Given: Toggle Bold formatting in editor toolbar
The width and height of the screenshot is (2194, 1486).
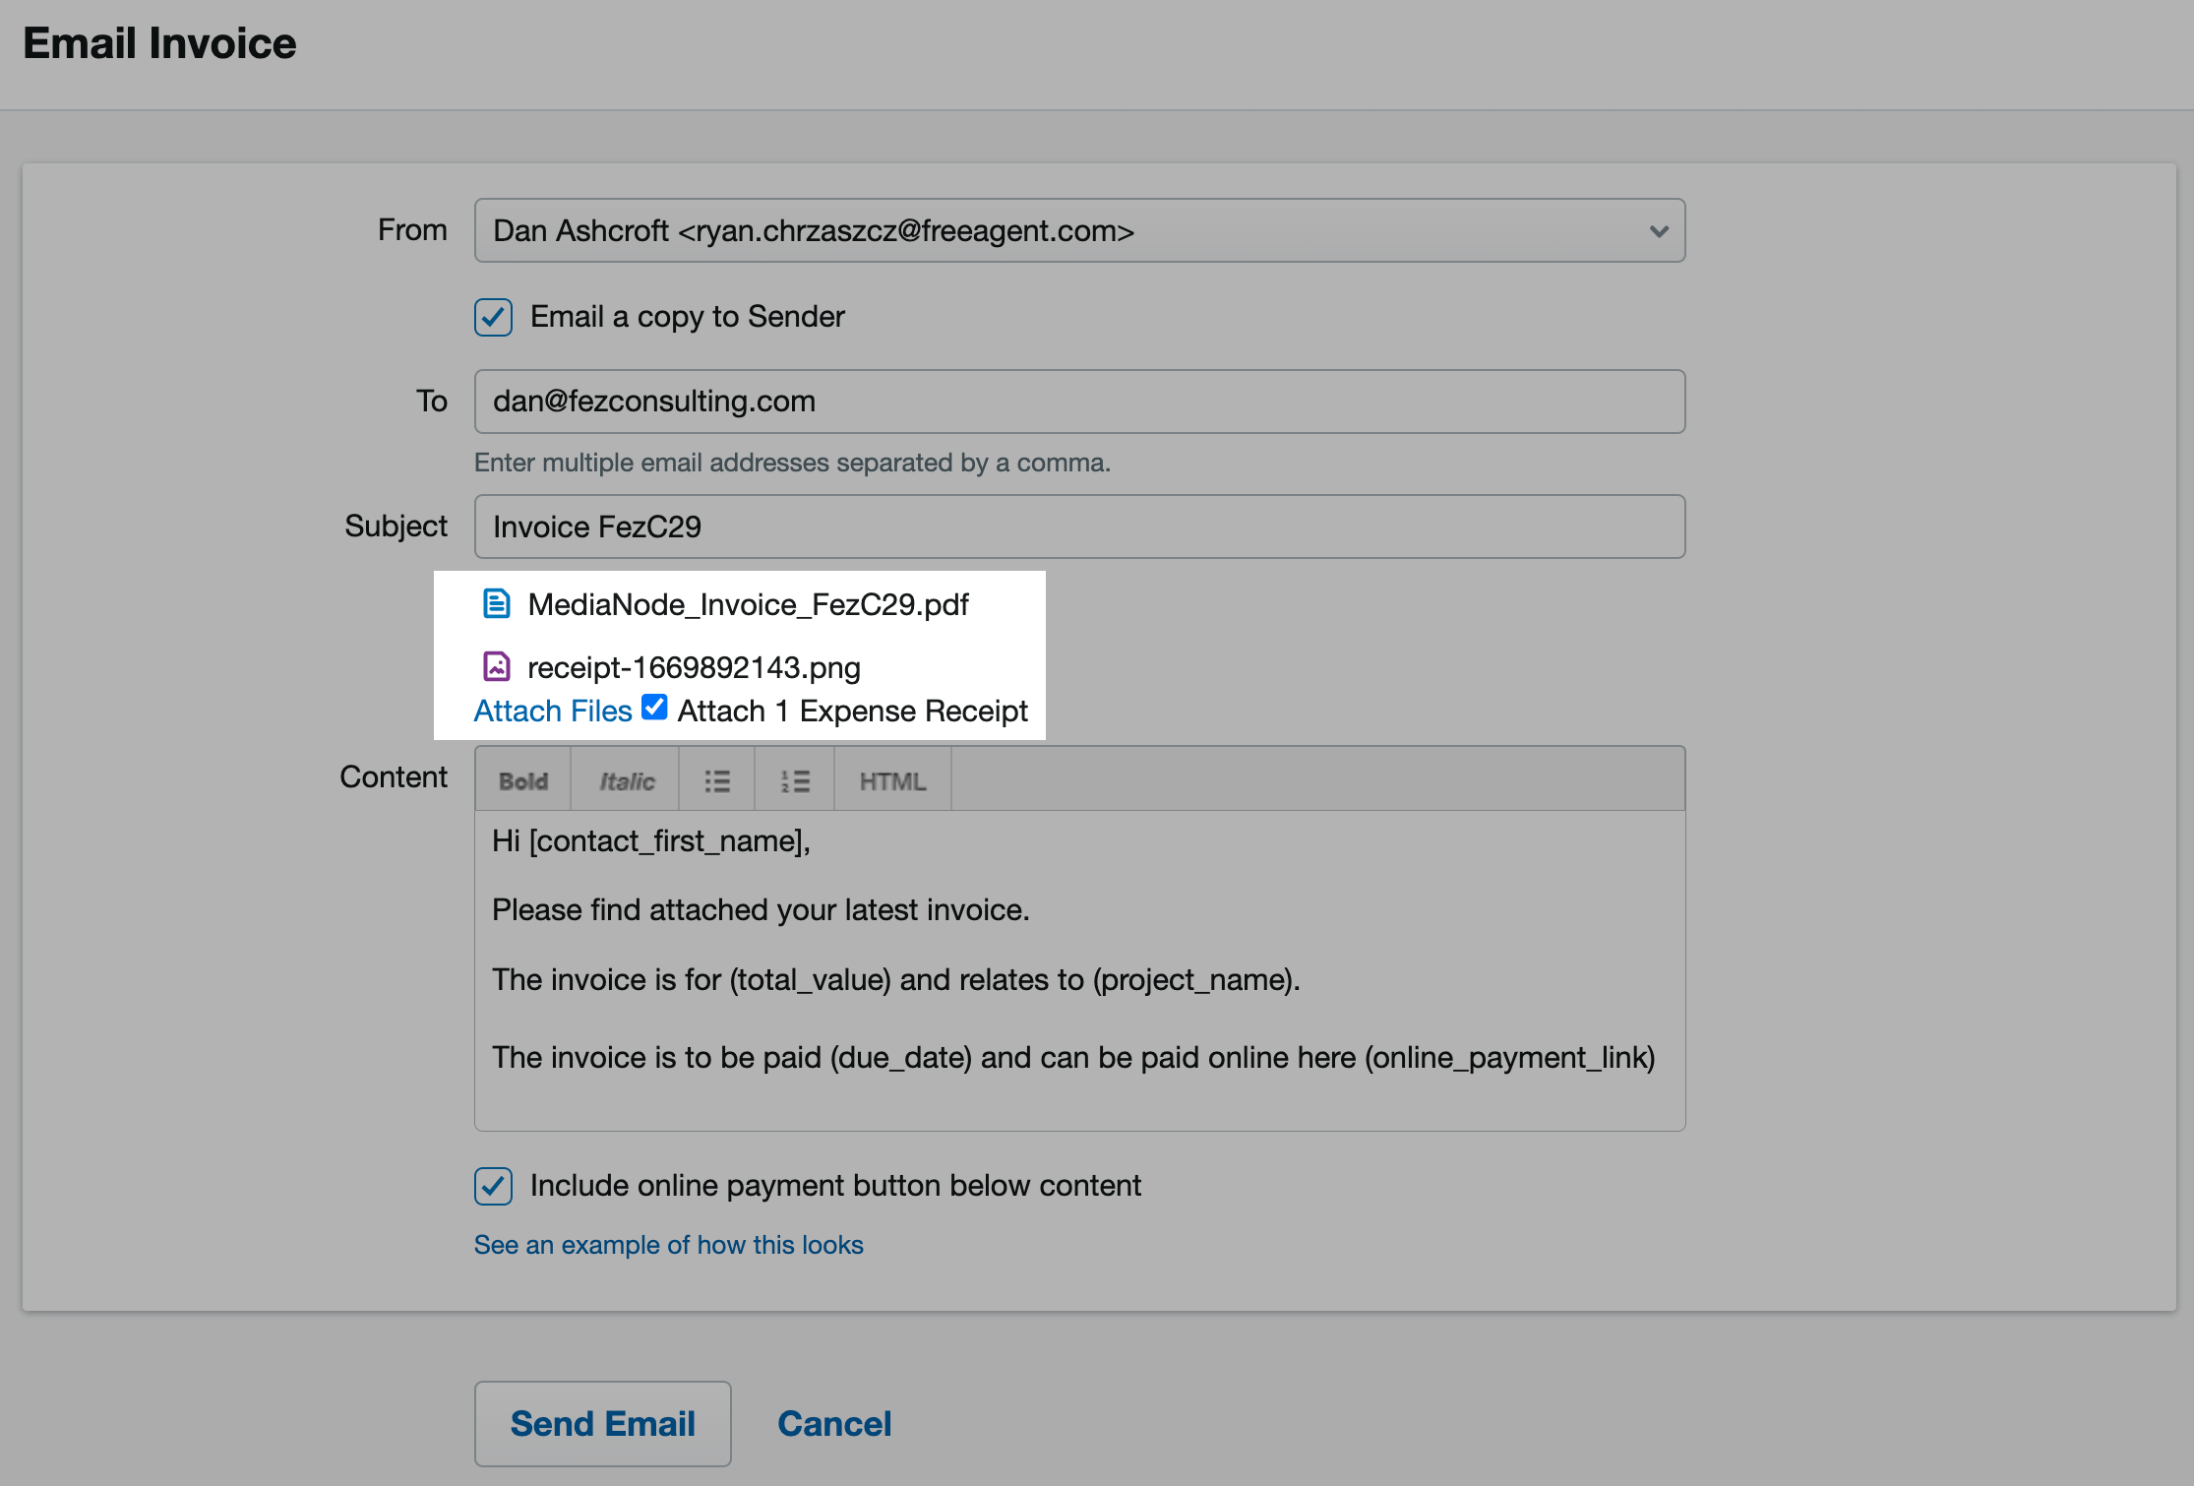Looking at the screenshot, I should 523,780.
